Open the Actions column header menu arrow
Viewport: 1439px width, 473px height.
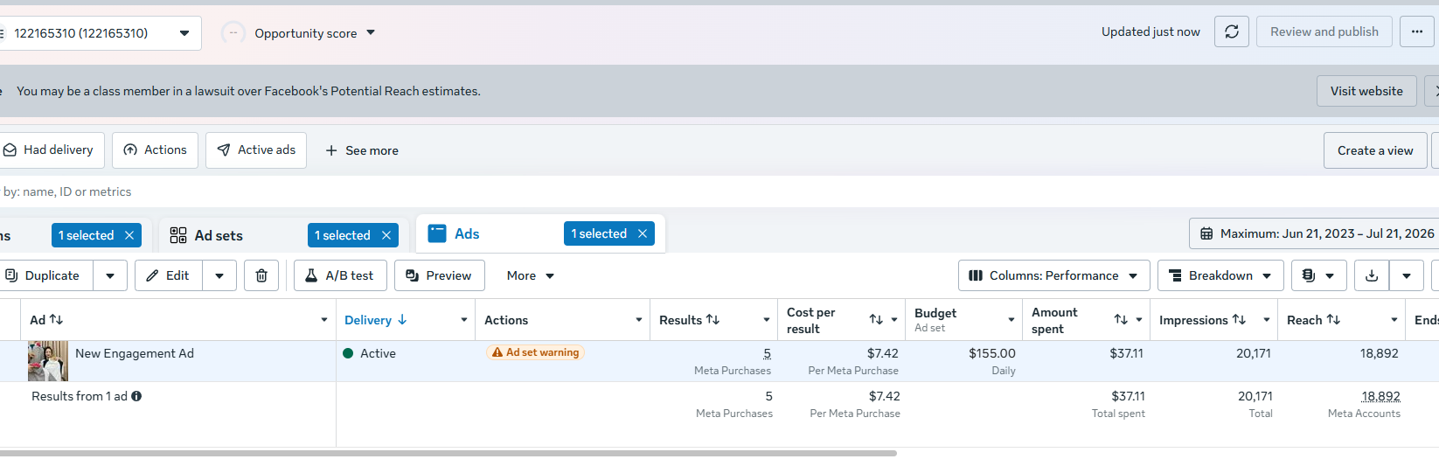[639, 320]
